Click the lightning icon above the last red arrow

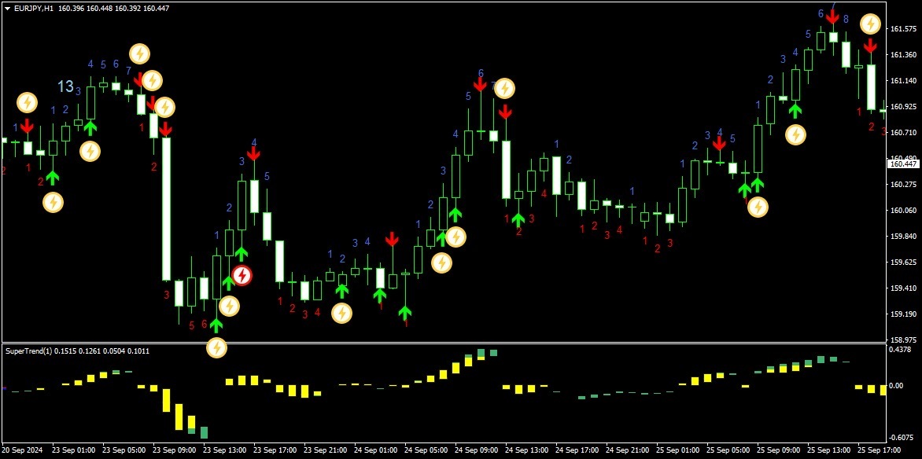[x=870, y=24]
